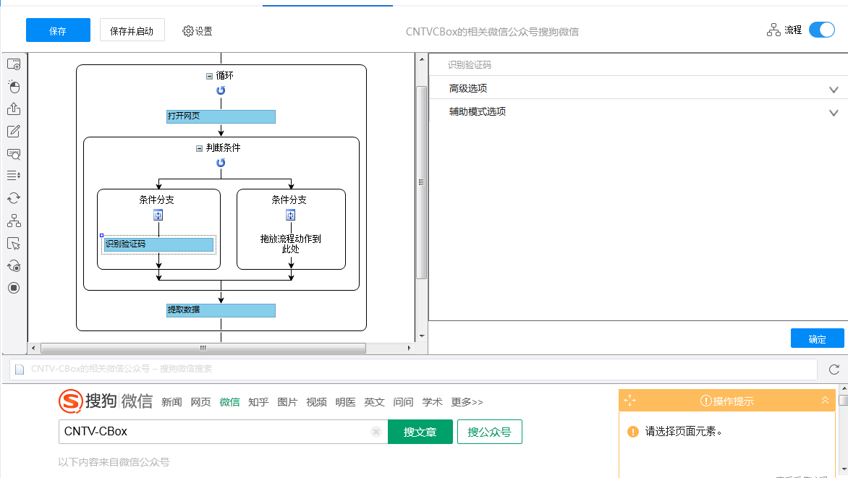This screenshot has width=848, height=478.
Task: Open the 图片 tab in Sogou
Action: click(287, 402)
